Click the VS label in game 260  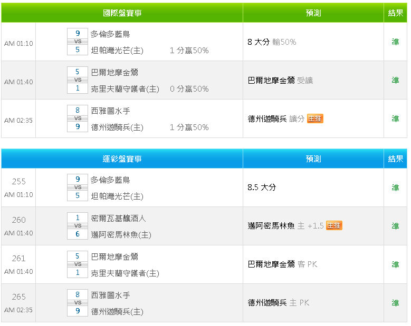(78, 226)
